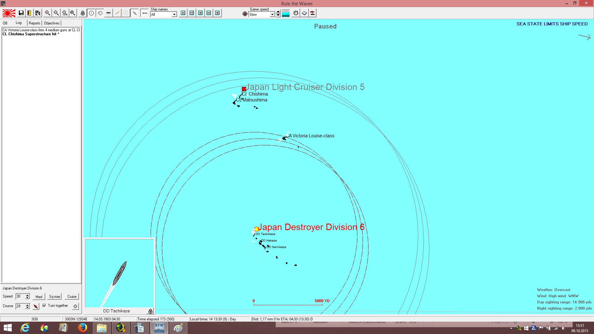Click the Speed input field showing 30
594x334 pixels.
click(20, 297)
